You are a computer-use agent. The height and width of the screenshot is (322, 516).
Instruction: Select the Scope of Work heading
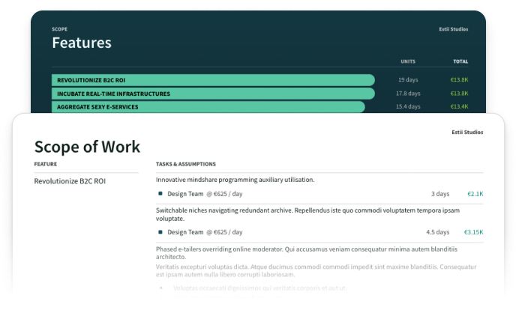(87, 146)
